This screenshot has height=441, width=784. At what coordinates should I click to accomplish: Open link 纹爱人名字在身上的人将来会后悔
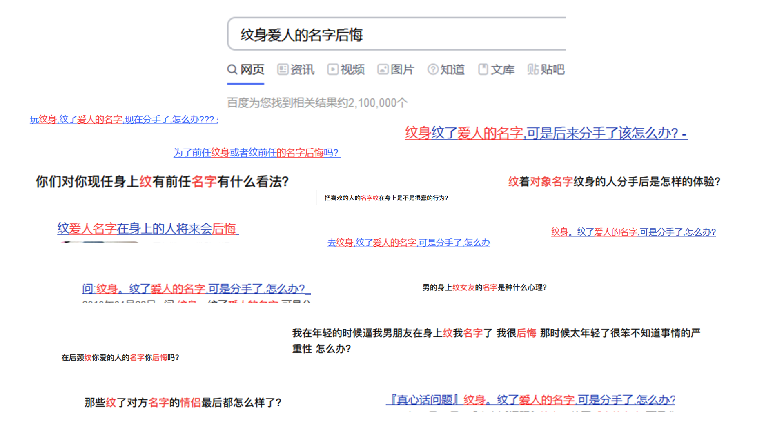[147, 228]
